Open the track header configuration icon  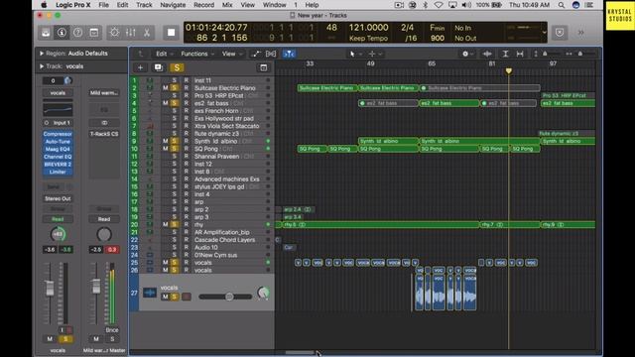[x=264, y=67]
